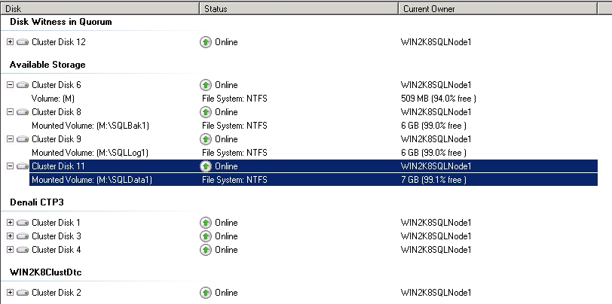Viewport: 612px width, 304px height.
Task: Click the Current Owner column header
Action: pyautogui.click(x=503, y=8)
